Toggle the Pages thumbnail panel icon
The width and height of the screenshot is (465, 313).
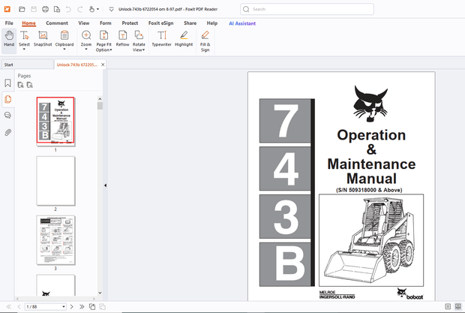click(x=7, y=99)
